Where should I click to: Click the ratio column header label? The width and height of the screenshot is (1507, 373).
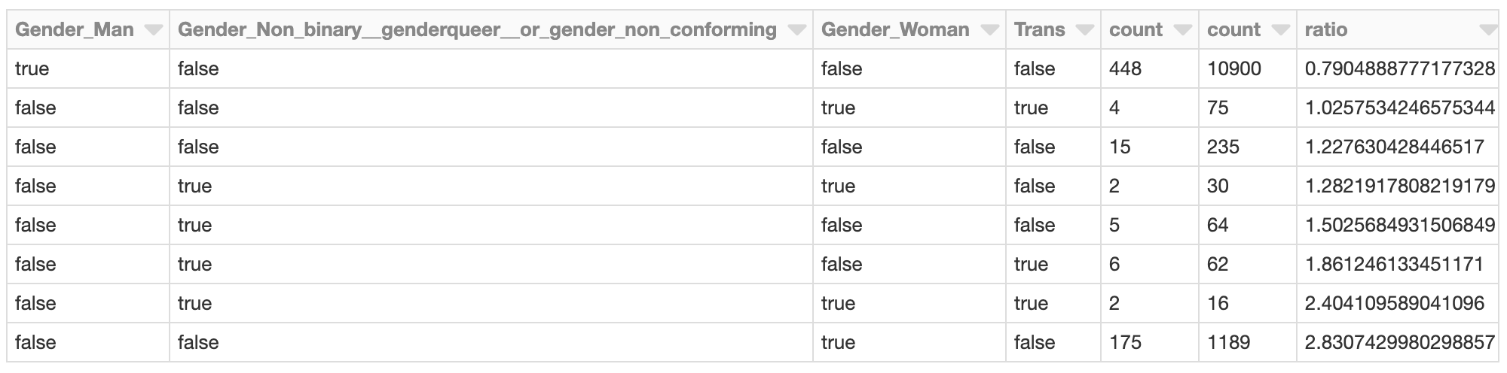(x=1326, y=30)
